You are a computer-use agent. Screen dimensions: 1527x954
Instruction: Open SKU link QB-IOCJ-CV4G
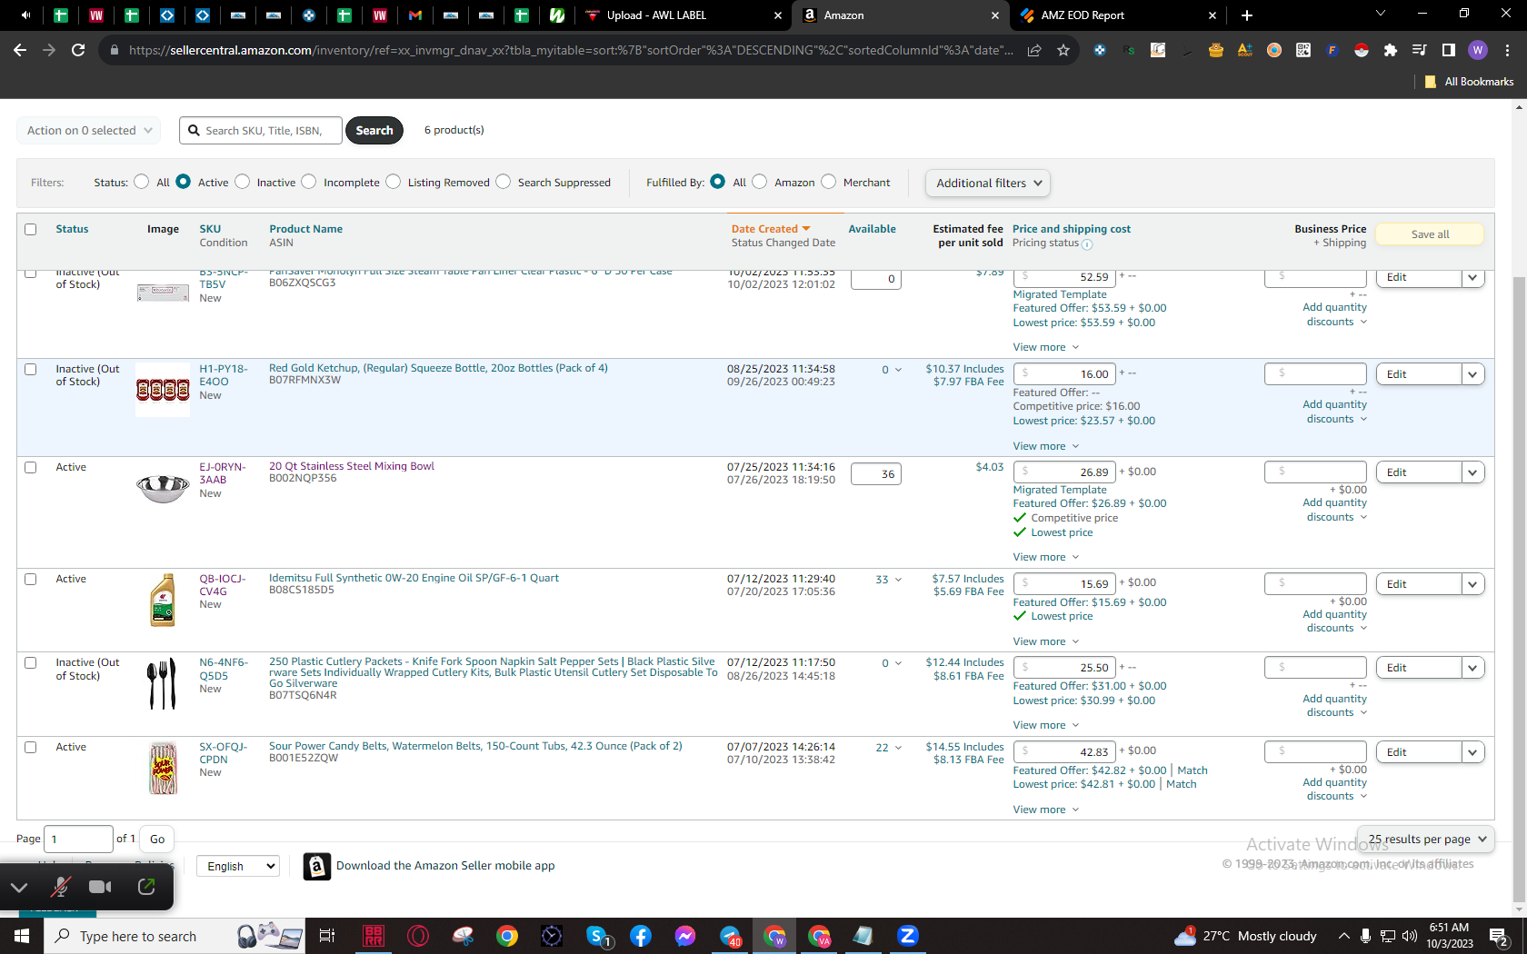[223, 585]
